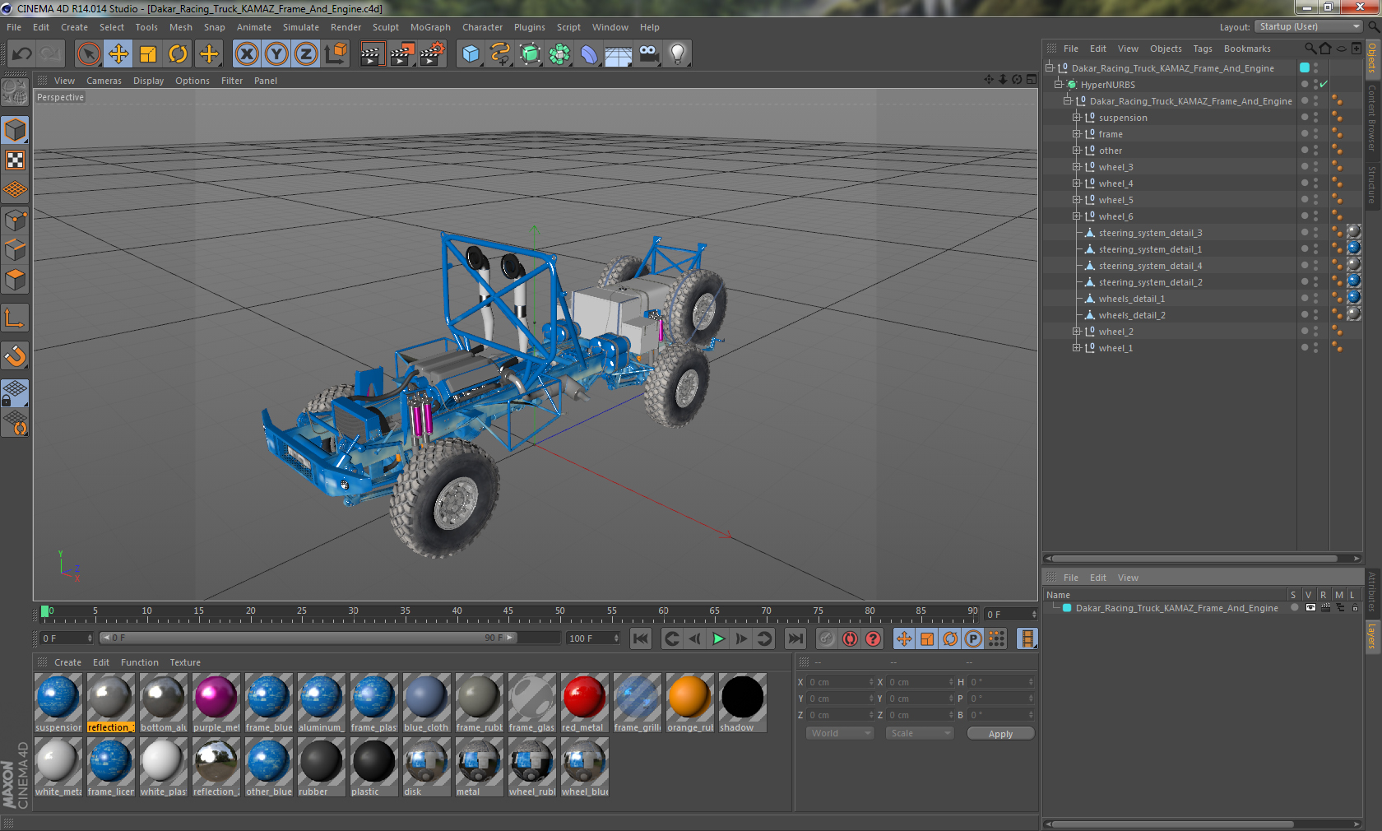Open the HyperNURBS generators icon
This screenshot has width=1382, height=831.
click(531, 54)
